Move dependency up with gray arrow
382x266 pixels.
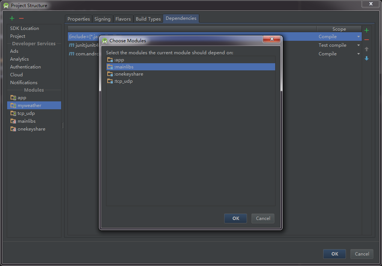366,49
